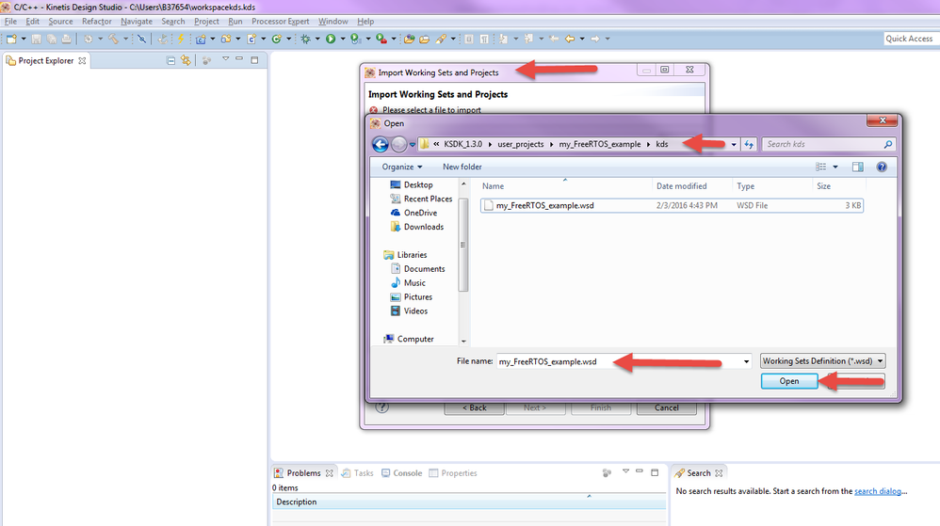Open the address bar history dropdown

point(733,144)
